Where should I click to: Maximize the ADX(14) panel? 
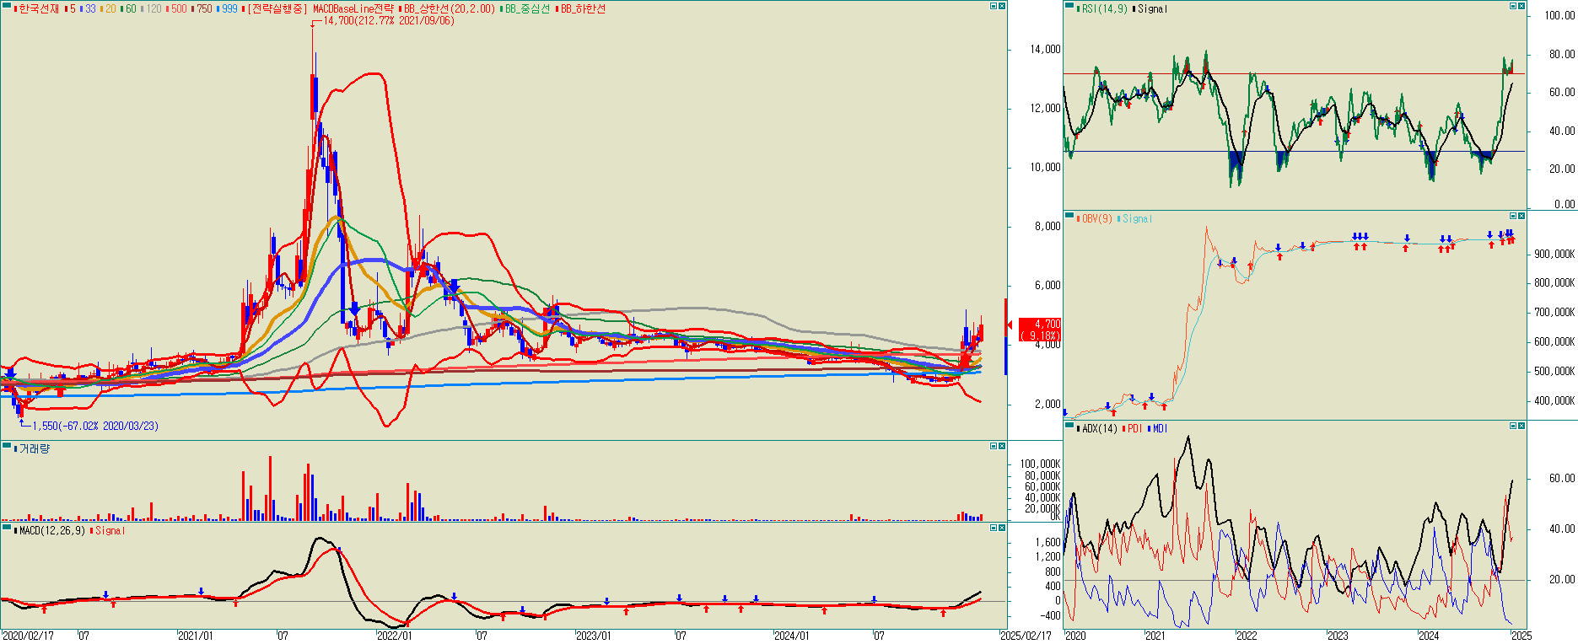(1513, 426)
